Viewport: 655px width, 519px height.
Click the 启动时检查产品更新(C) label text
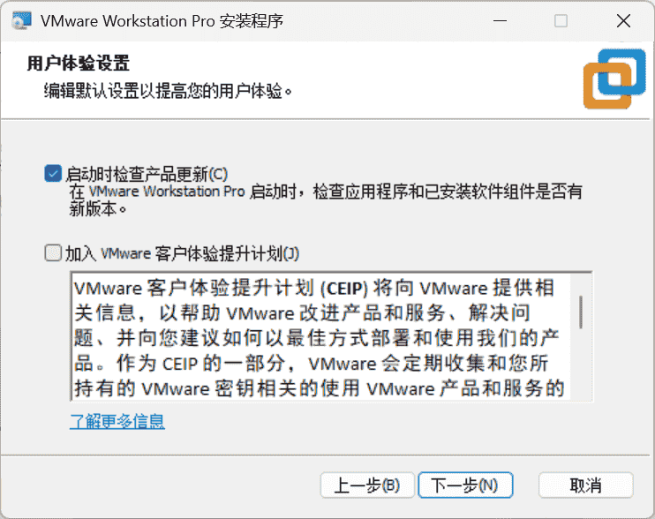(147, 174)
